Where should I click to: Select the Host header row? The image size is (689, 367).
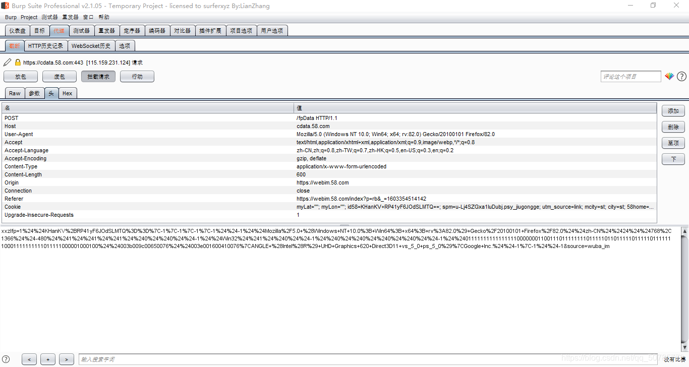click(329, 126)
